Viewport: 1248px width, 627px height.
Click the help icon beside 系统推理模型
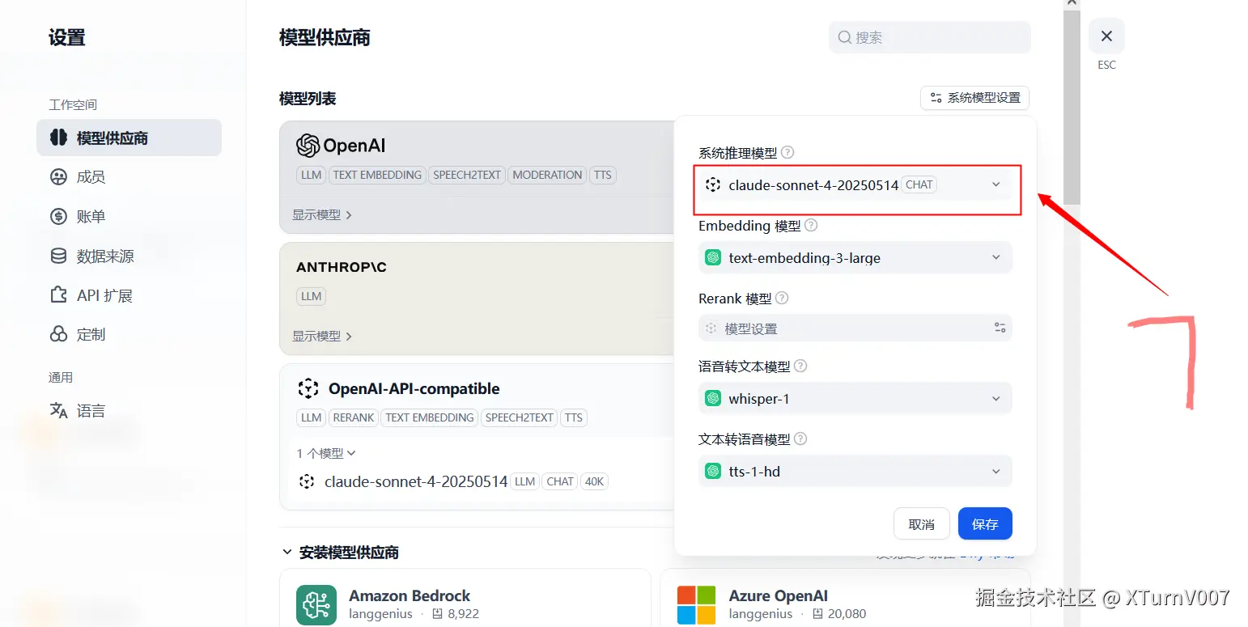click(x=787, y=152)
